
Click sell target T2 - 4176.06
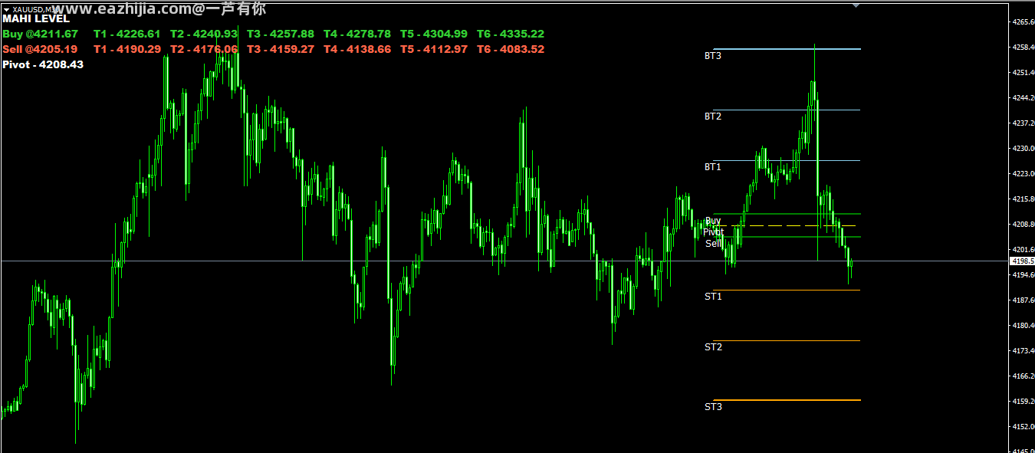(x=204, y=49)
